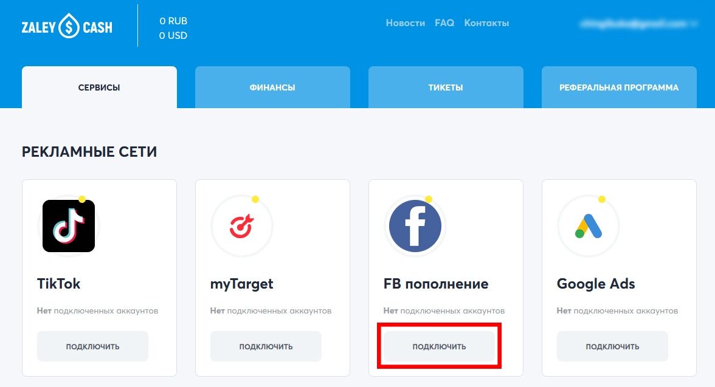
Task: Click the TikTok logo icon
Action: click(68, 226)
